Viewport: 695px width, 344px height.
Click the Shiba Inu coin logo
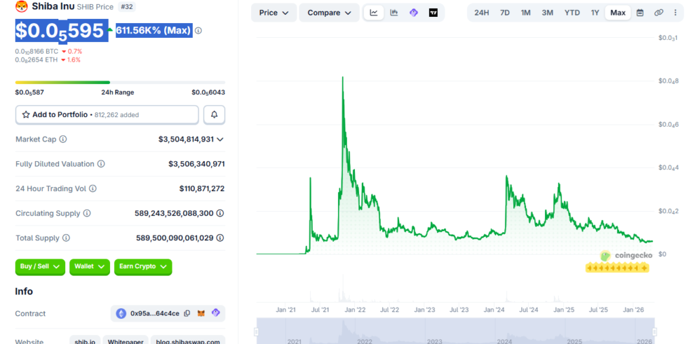(21, 7)
